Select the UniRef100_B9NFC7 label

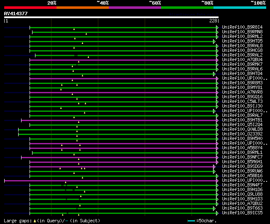pos(242,157)
